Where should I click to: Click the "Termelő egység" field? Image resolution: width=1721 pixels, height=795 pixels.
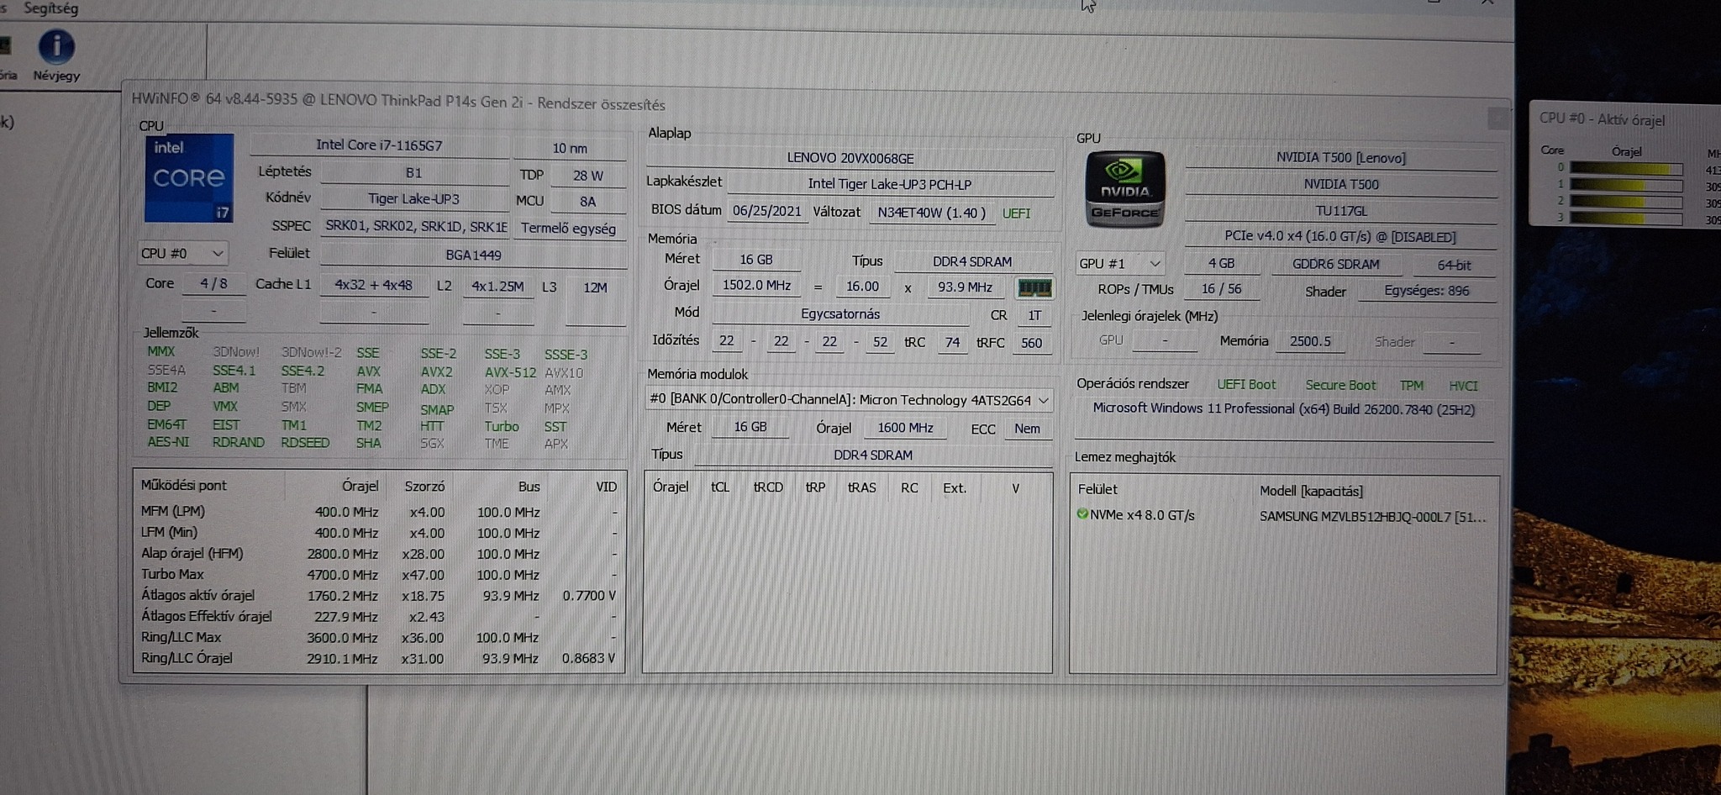[x=569, y=229]
